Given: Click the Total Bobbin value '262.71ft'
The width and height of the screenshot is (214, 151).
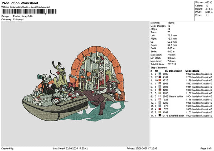Looking at the screenshot, I should click(x=172, y=64).
